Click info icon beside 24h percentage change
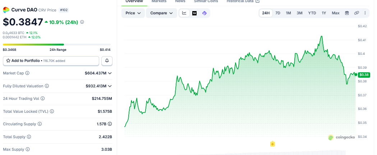The width and height of the screenshot is (377, 155). coord(82,22)
